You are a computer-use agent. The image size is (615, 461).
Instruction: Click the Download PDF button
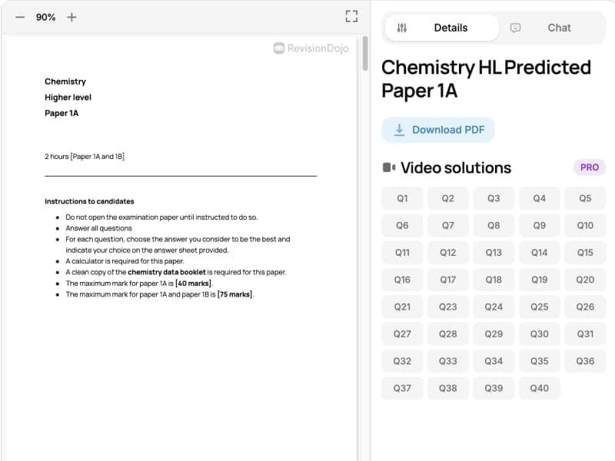438,129
